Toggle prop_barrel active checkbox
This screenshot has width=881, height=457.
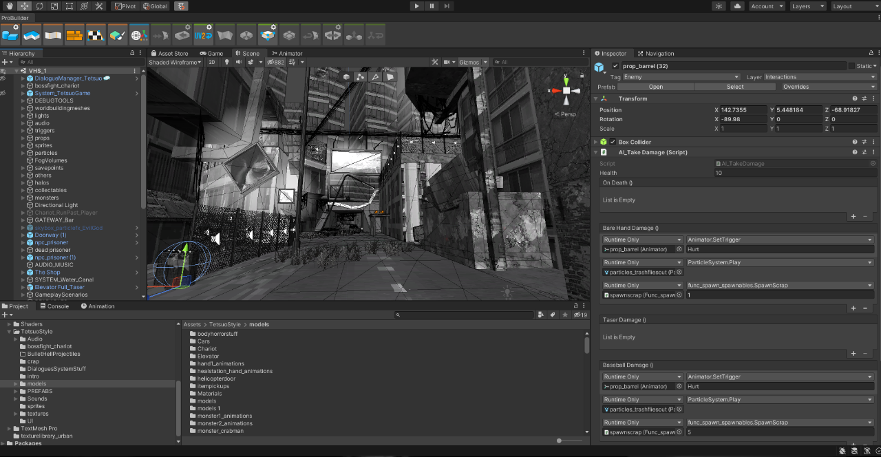click(615, 66)
